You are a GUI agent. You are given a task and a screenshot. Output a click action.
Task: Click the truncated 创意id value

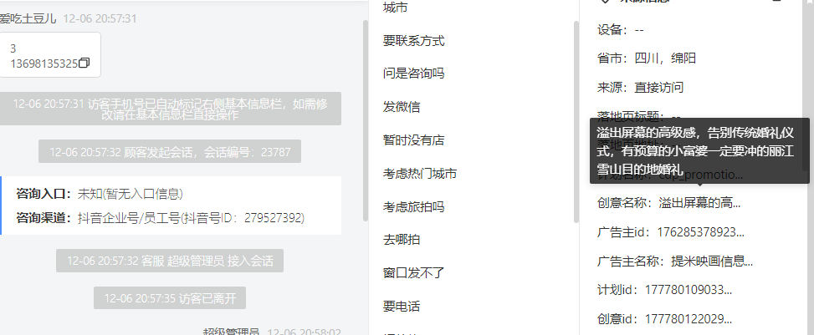coord(689,318)
